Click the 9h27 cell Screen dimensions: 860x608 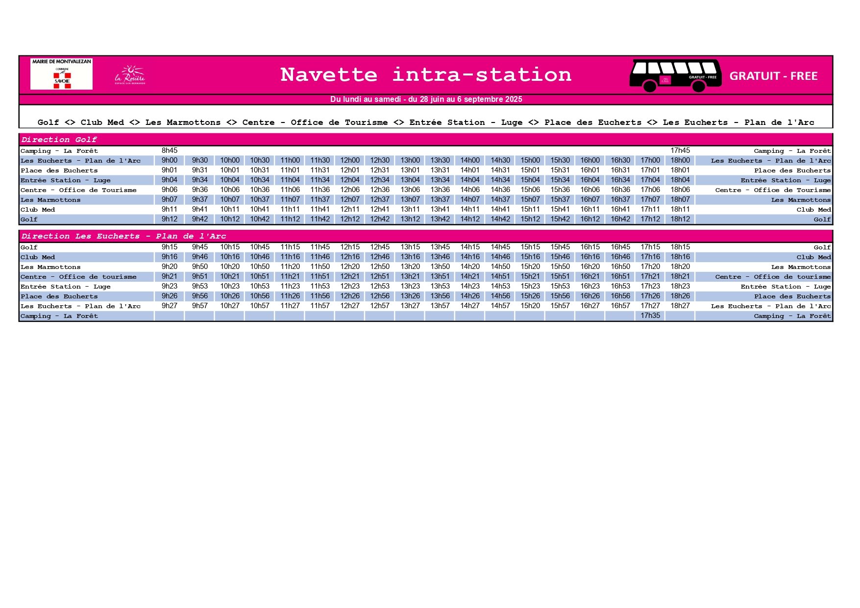pyautogui.click(x=170, y=306)
